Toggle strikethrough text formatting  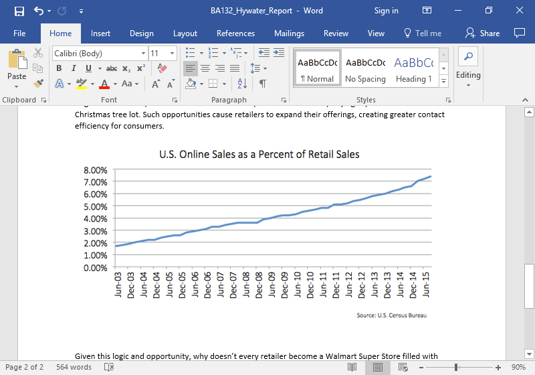112,68
